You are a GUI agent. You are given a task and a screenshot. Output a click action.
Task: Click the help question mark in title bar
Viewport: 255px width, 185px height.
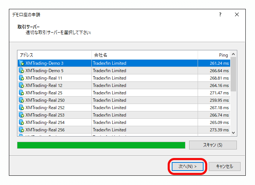coord(220,15)
